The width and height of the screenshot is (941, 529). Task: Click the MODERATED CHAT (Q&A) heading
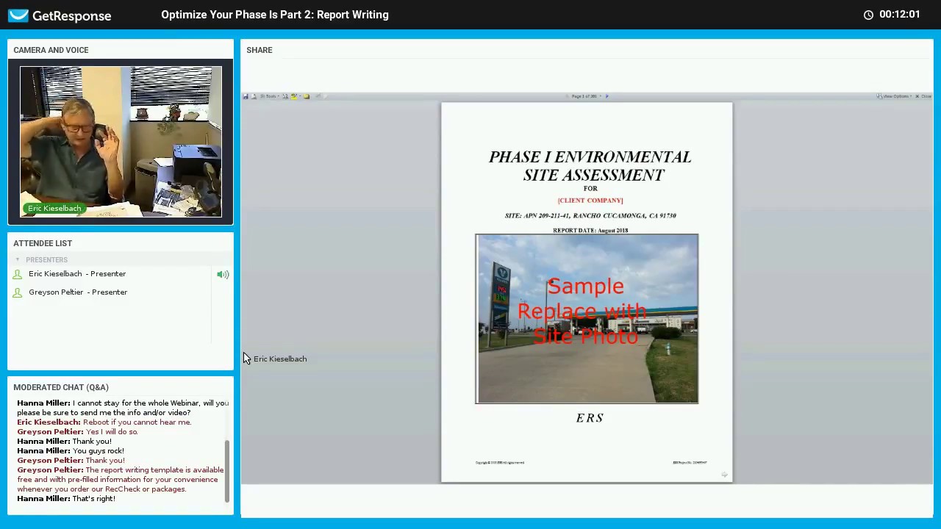click(61, 387)
